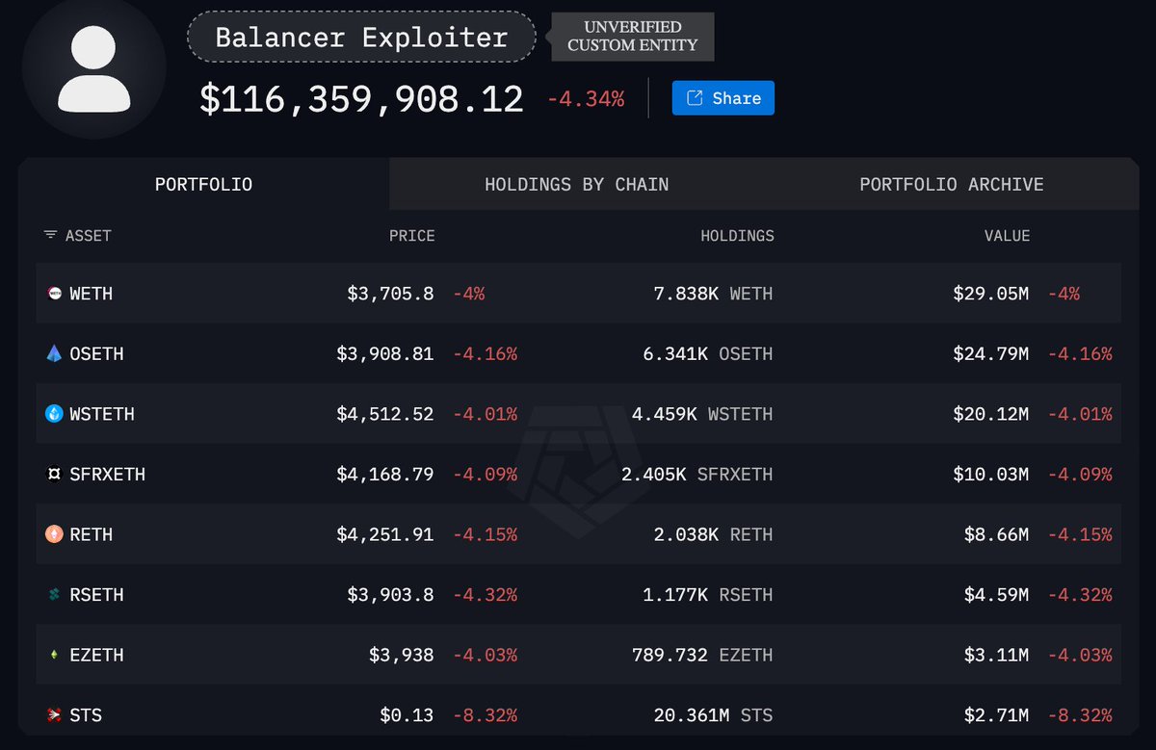This screenshot has width=1156, height=750.
Task: Sort by the PRICE column header
Action: (411, 236)
